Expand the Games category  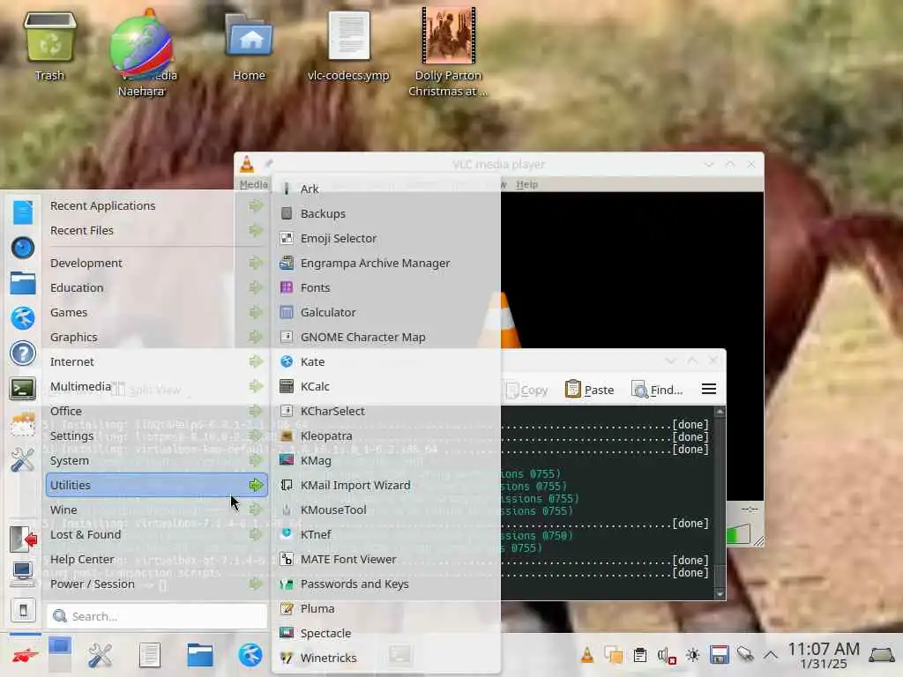157,313
